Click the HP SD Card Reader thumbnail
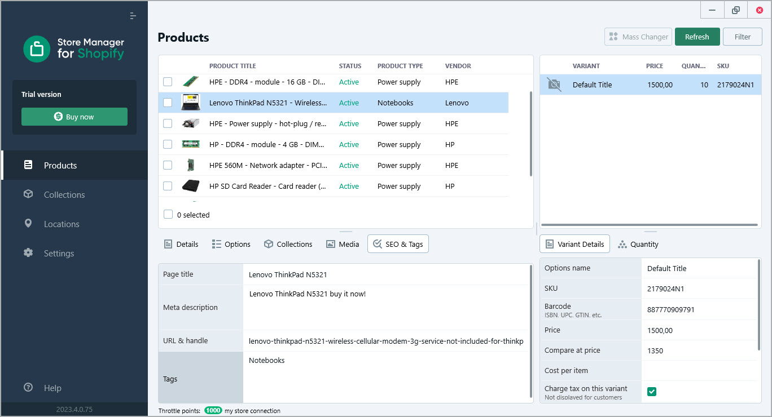The width and height of the screenshot is (772, 417). [x=191, y=186]
